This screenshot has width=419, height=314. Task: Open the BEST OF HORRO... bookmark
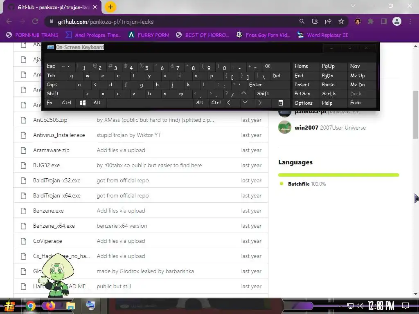tap(203, 35)
